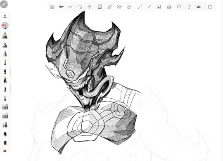Open the Ruler guides tool
The width and height of the screenshot is (223, 161).
[x=109, y=7]
